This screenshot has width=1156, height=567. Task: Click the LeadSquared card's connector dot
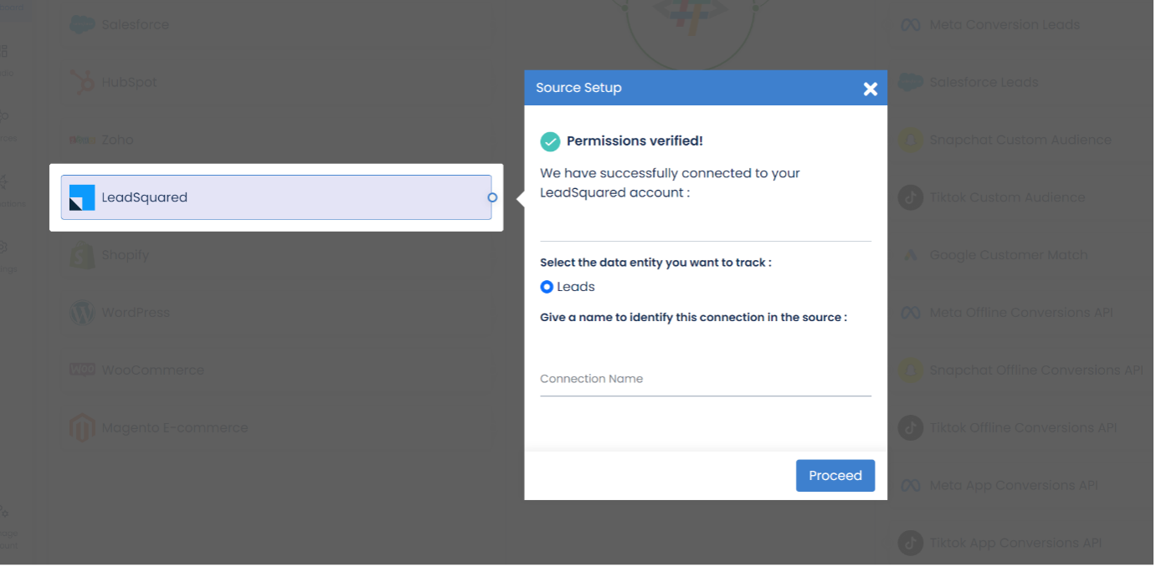pos(492,197)
